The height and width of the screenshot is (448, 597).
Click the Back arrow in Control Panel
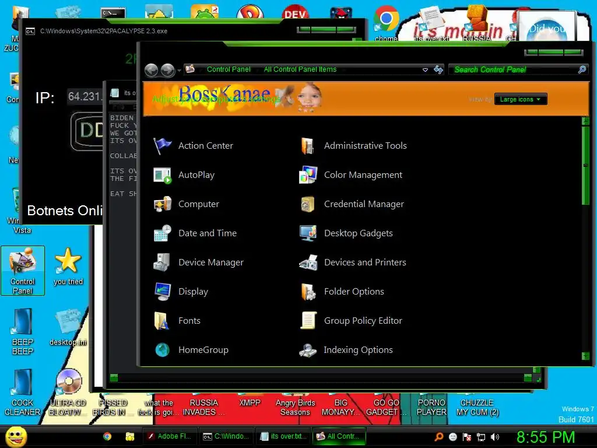coord(151,70)
